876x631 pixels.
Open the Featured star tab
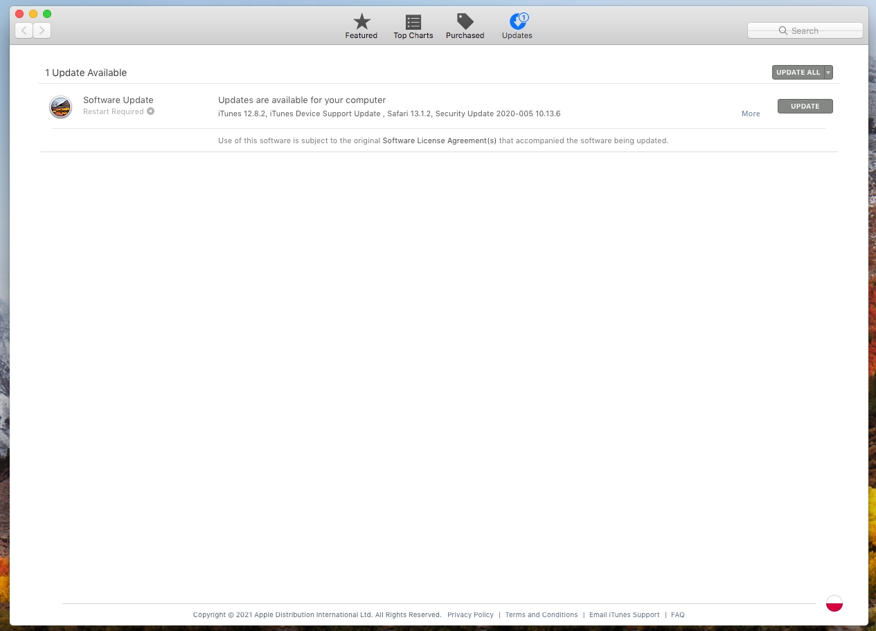pos(361,26)
